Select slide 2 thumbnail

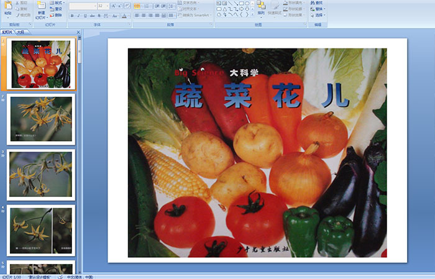(x=41, y=119)
